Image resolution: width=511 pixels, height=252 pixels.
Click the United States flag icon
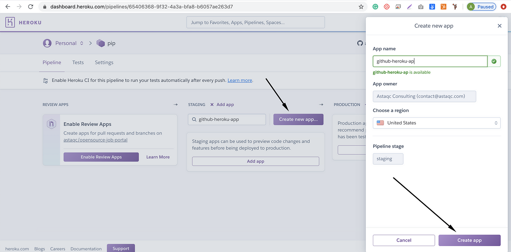[380, 123]
